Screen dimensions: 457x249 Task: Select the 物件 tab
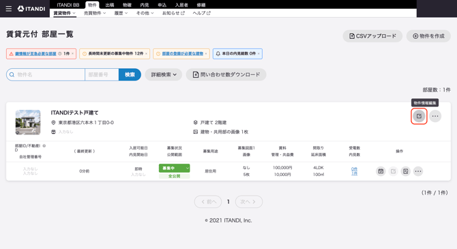tap(92, 5)
